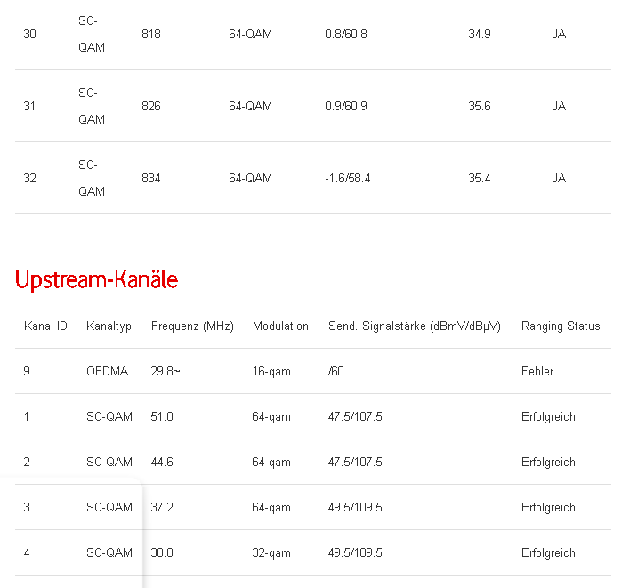Select the OFDMA channel type cell
Screen dimensions: 638x588
pos(109,372)
